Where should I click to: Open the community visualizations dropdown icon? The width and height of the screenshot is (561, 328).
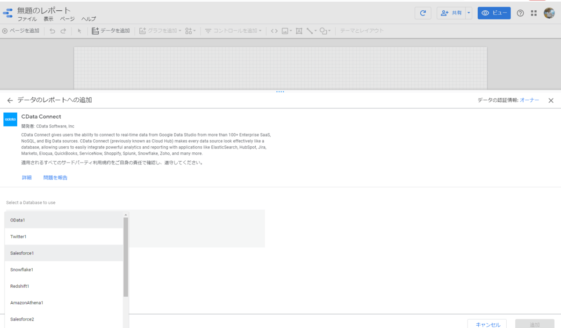point(190,31)
